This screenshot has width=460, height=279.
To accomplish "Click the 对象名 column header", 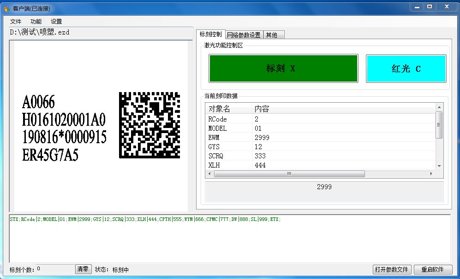I will (228, 109).
